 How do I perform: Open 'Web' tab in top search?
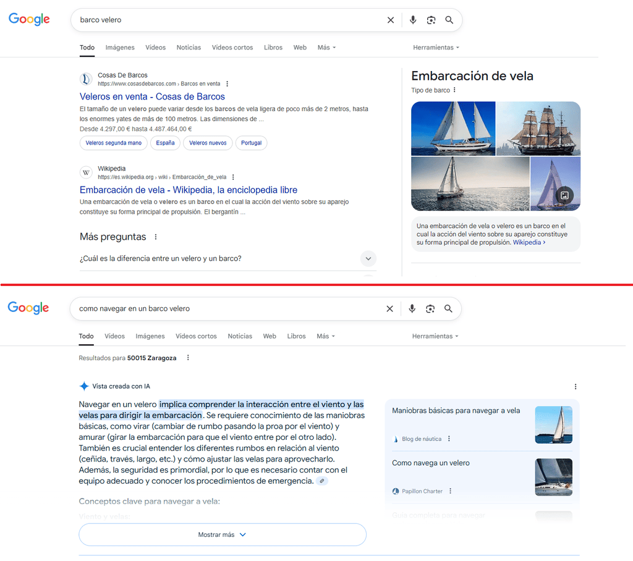point(300,48)
